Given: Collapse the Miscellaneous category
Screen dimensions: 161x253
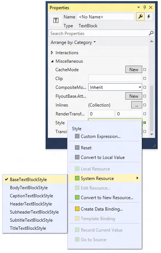Looking at the screenshot, I should (x=52, y=61).
